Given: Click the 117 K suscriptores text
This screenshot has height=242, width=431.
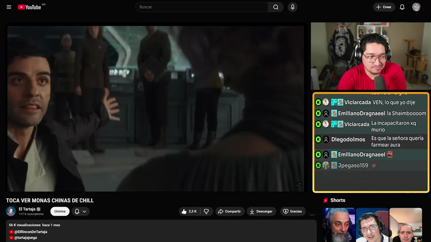Looking at the screenshot, I should tap(31, 214).
